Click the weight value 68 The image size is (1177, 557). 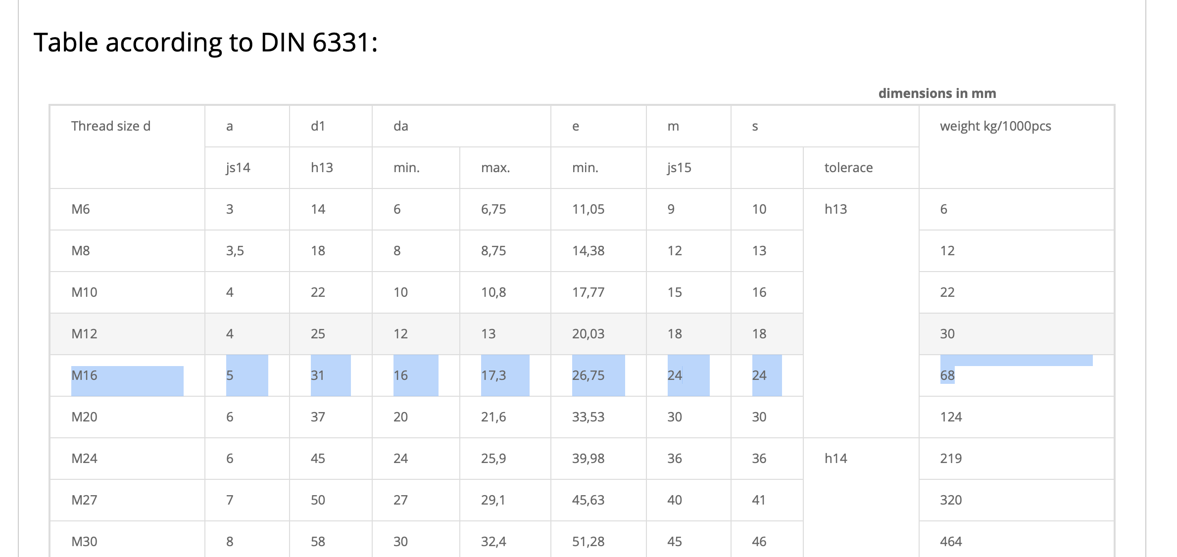click(x=947, y=375)
